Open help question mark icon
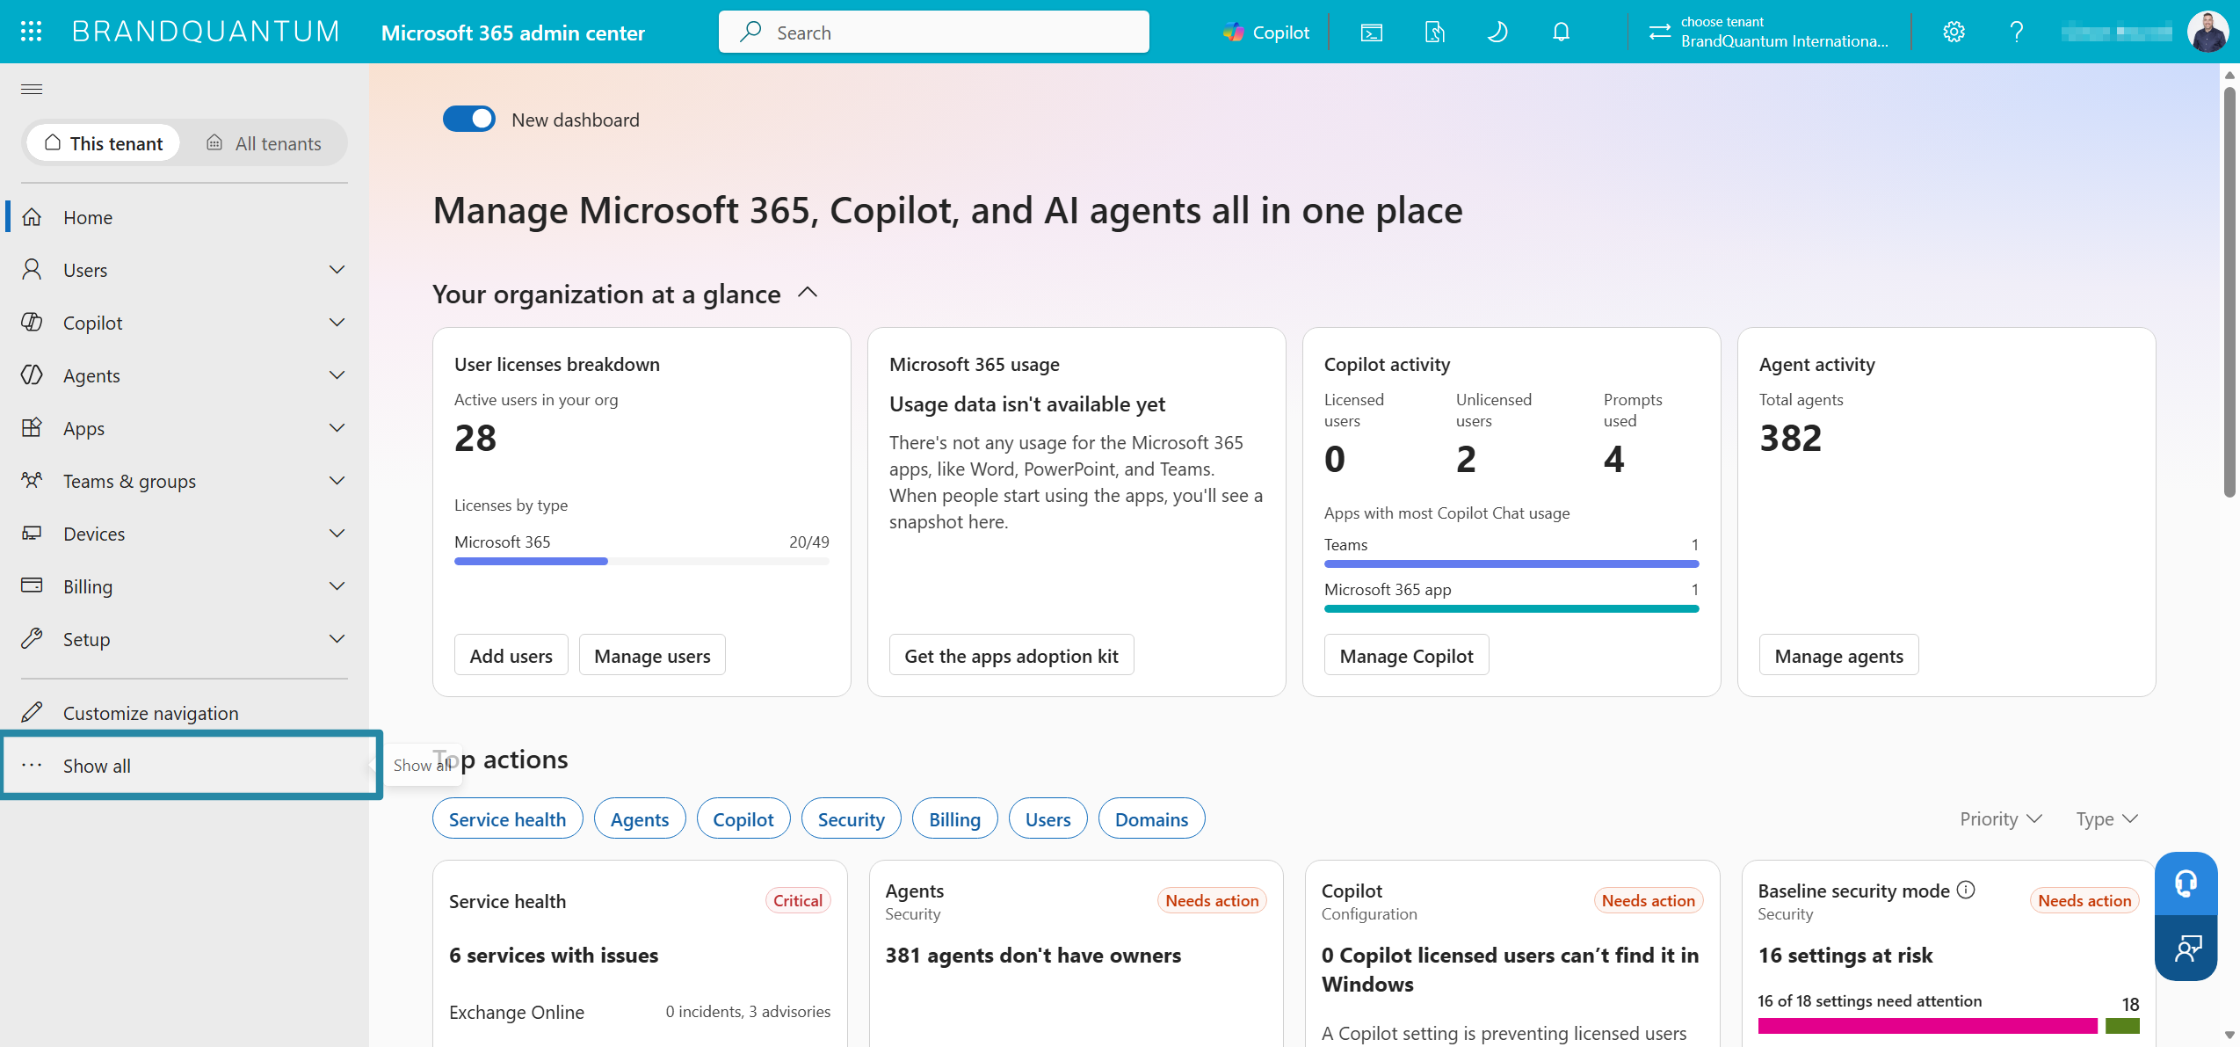The width and height of the screenshot is (2240, 1047). (2017, 33)
